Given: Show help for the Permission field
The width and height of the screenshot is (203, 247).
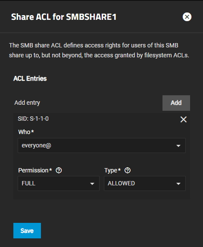Looking at the screenshot, I should point(59,170).
